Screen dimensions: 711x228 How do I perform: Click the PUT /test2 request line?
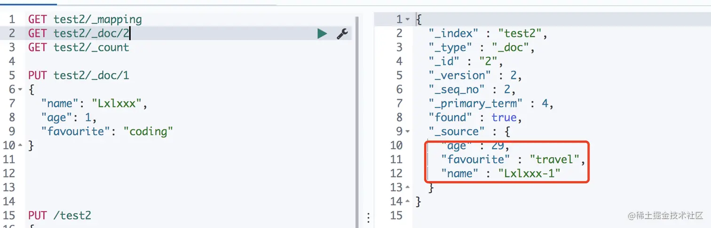click(x=60, y=215)
